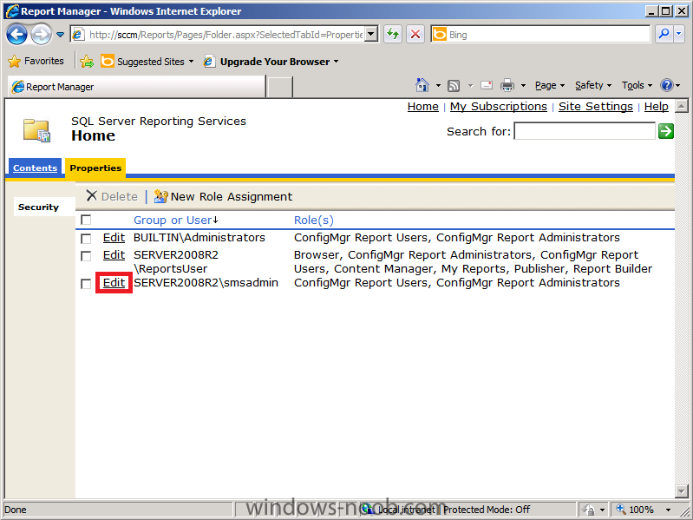693x520 pixels.
Task: Expand the address bar history dropdown
Action: point(371,35)
